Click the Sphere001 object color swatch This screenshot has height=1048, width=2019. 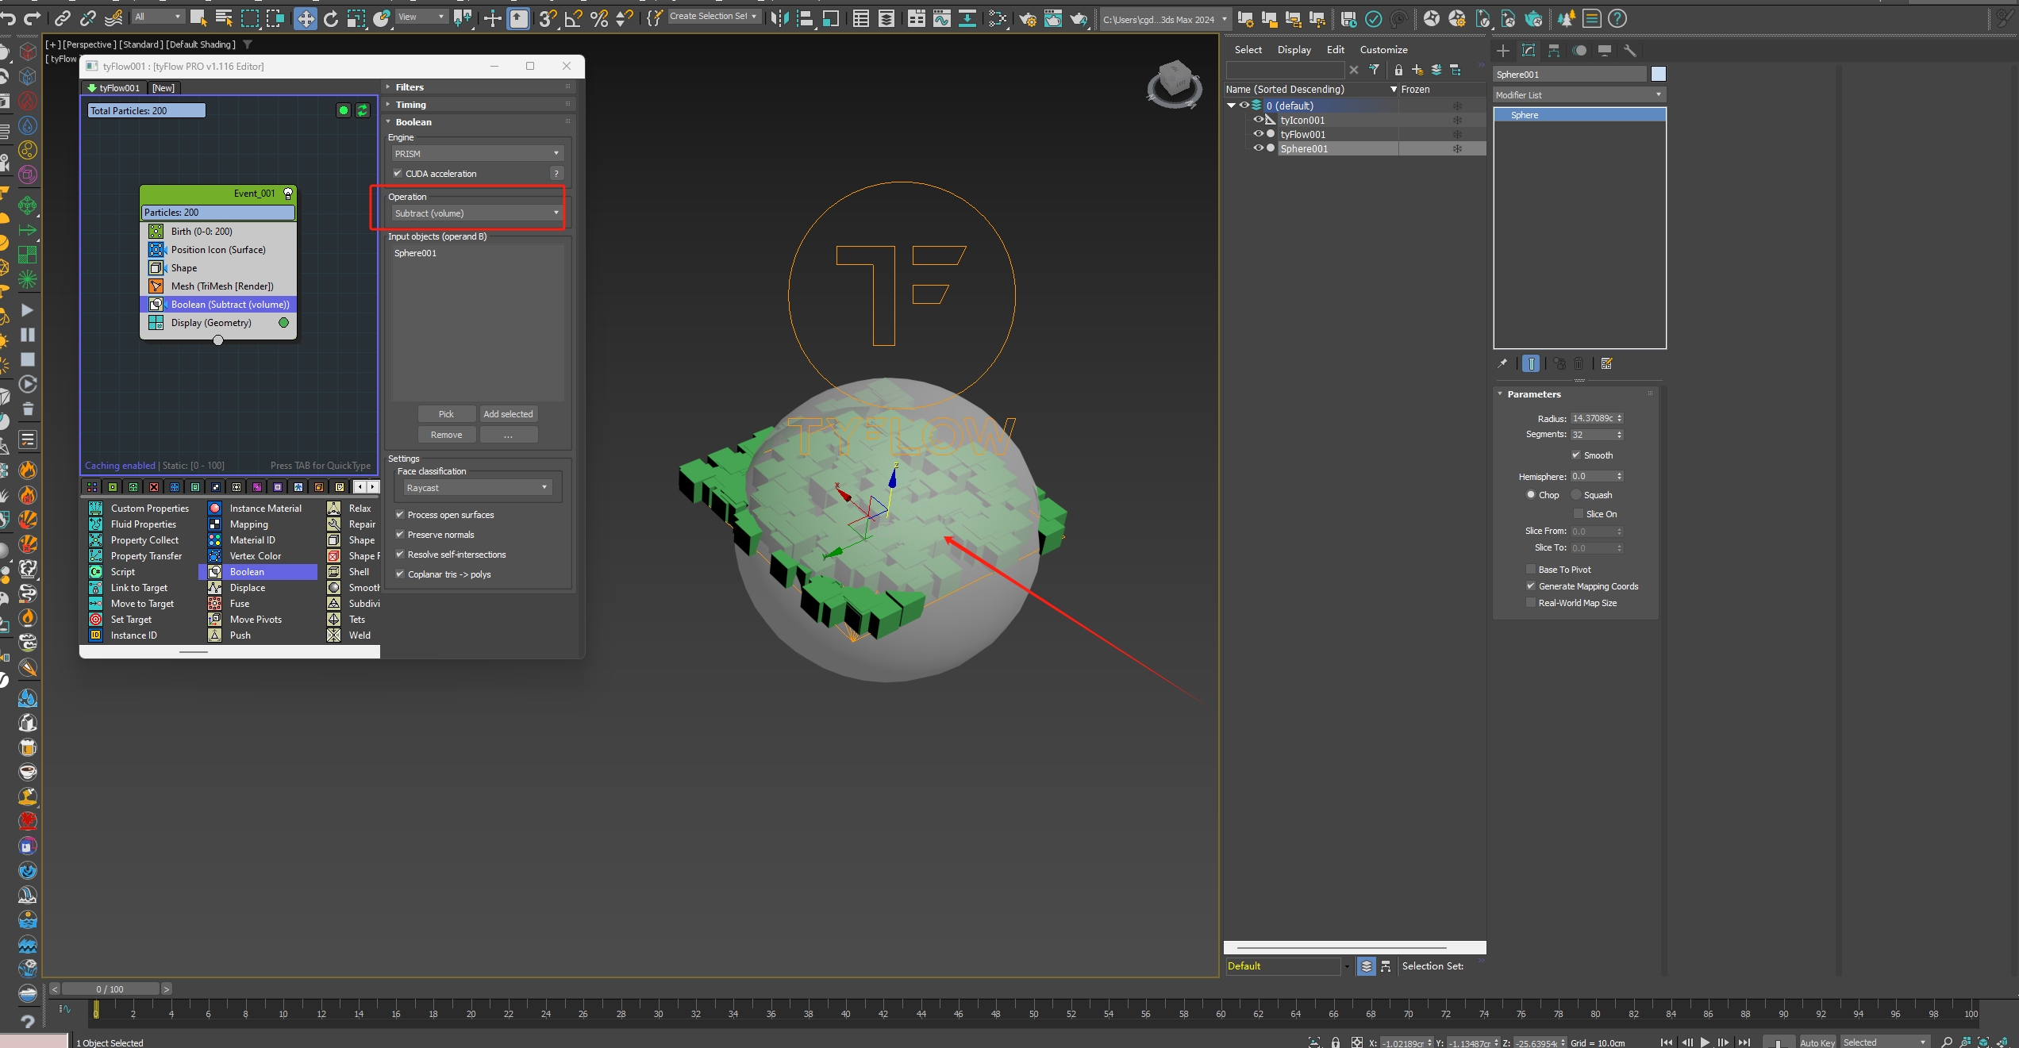(1658, 74)
